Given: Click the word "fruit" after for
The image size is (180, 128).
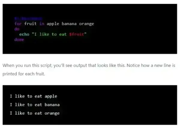Looking at the screenshot, I should coord(30,24).
